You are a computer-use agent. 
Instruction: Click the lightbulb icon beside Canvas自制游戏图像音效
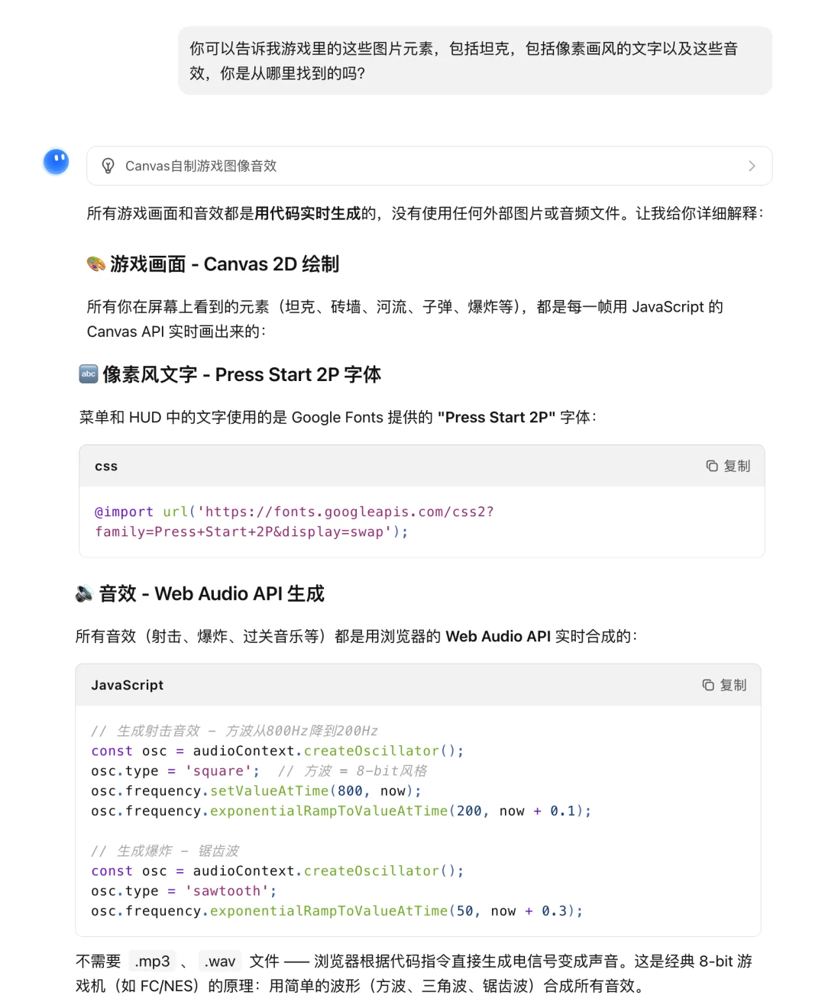coord(108,166)
